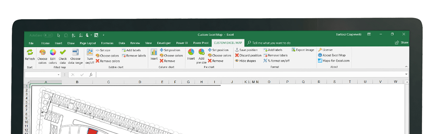Set position for Pie chart
Screen dimensions: 431x134
[x=218, y=50]
